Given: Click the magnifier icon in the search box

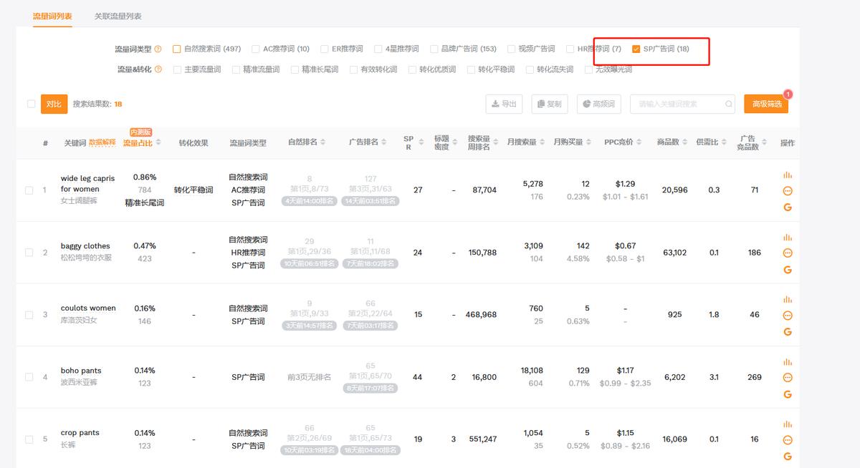Looking at the screenshot, I should click(x=728, y=104).
